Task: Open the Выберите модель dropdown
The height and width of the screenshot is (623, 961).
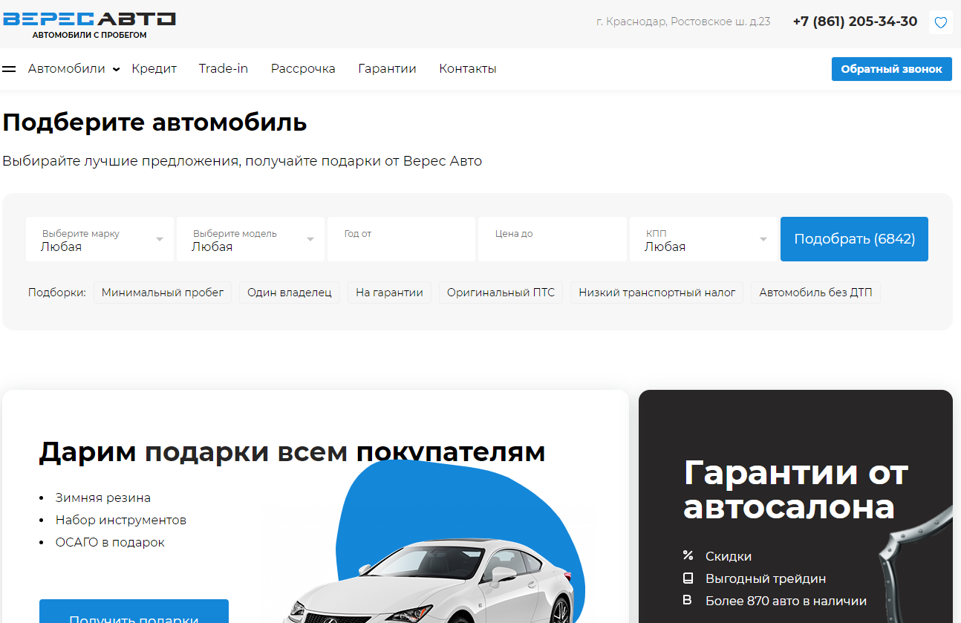Action: pos(250,239)
